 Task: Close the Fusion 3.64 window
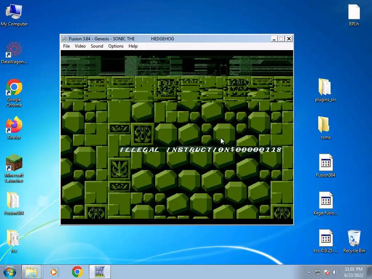[x=289, y=39]
